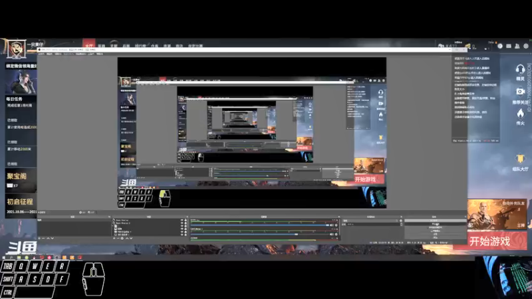Click first OBS mixer volume slider handle

(x=327, y=225)
